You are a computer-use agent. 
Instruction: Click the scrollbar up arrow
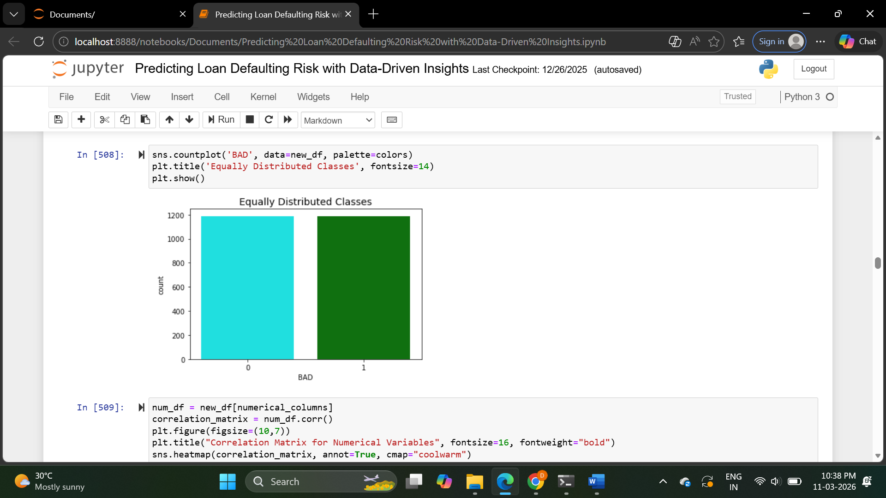point(878,137)
